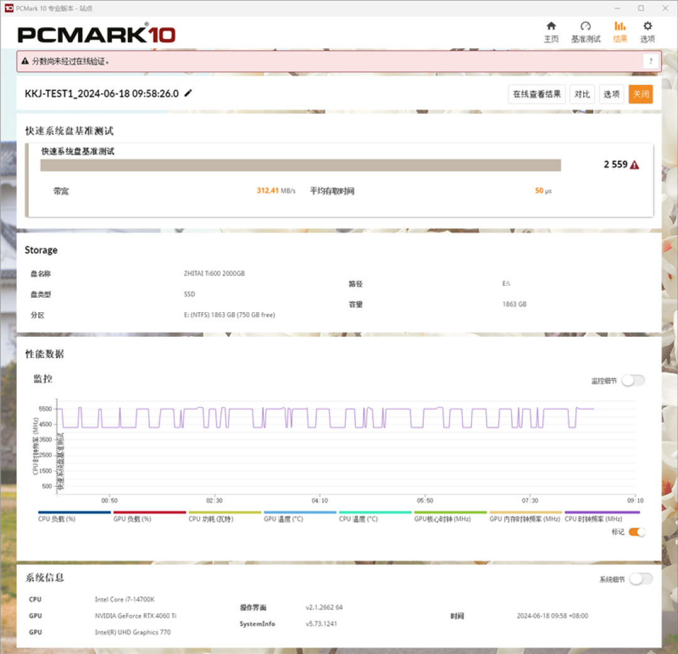Click the orange 关闭 button
This screenshot has height=654, width=678.
coord(640,94)
